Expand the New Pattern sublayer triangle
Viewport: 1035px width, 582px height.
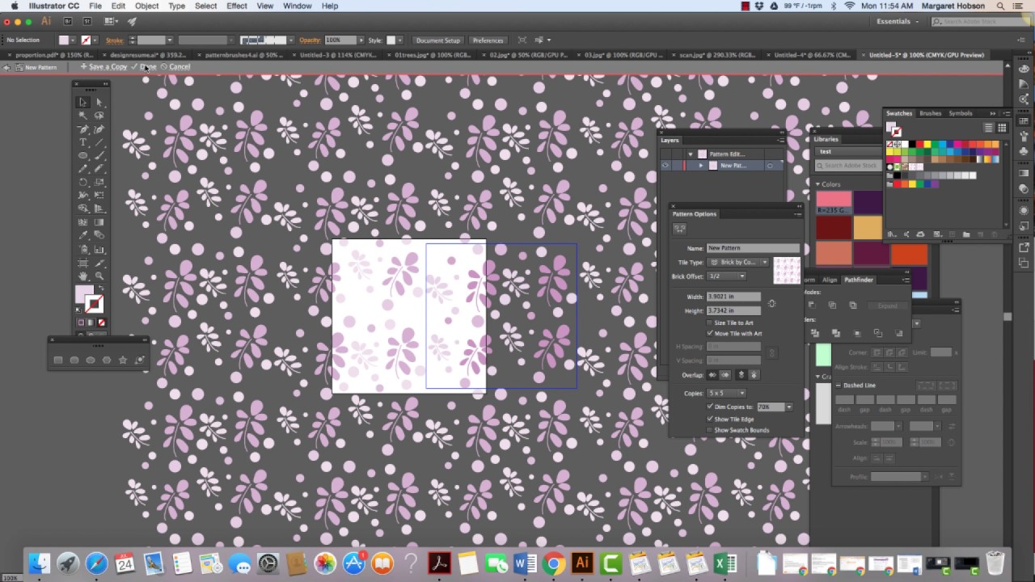[x=701, y=165]
